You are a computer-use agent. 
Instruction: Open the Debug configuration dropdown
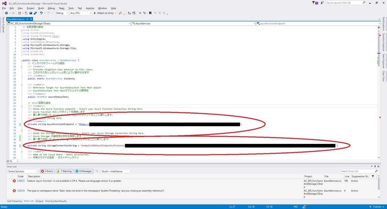pyautogui.click(x=62, y=13)
